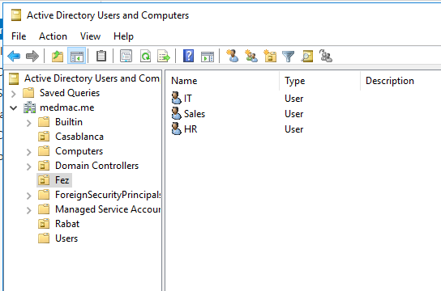The height and width of the screenshot is (291, 441).
Task: Click the IT user icon
Action: (177, 98)
